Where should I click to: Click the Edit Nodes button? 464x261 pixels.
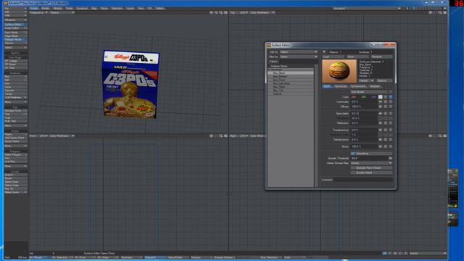click(369, 92)
